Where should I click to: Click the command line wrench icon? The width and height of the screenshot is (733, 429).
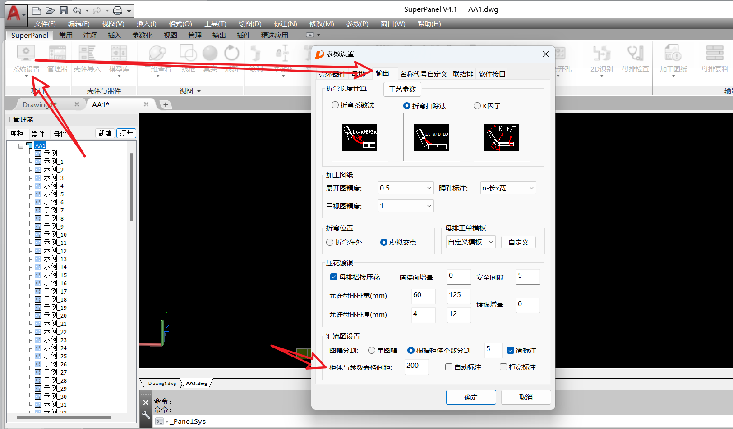pos(146,415)
